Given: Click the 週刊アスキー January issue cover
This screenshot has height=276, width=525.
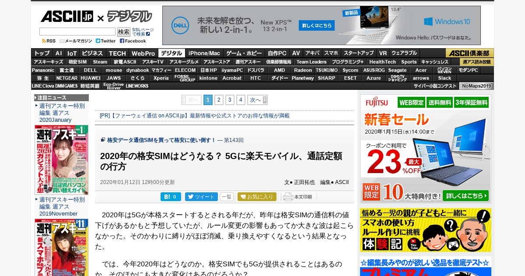Looking at the screenshot, I should [62, 160].
